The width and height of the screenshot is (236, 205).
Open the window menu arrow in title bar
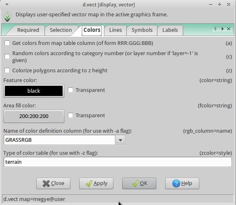(7, 4)
